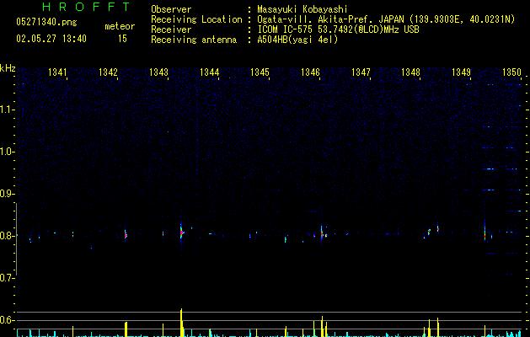Click the meteor count value 15
The height and width of the screenshot is (337, 530).
(122, 39)
